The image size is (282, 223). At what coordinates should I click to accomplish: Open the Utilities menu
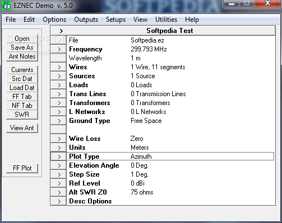point(166,20)
